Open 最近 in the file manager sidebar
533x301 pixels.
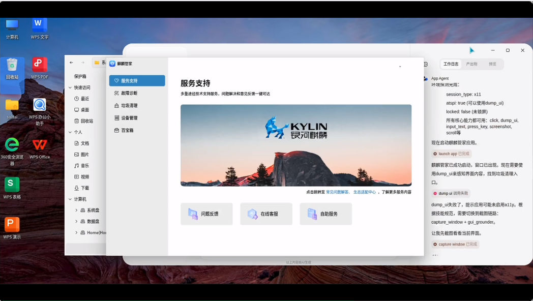pyautogui.click(x=81, y=99)
